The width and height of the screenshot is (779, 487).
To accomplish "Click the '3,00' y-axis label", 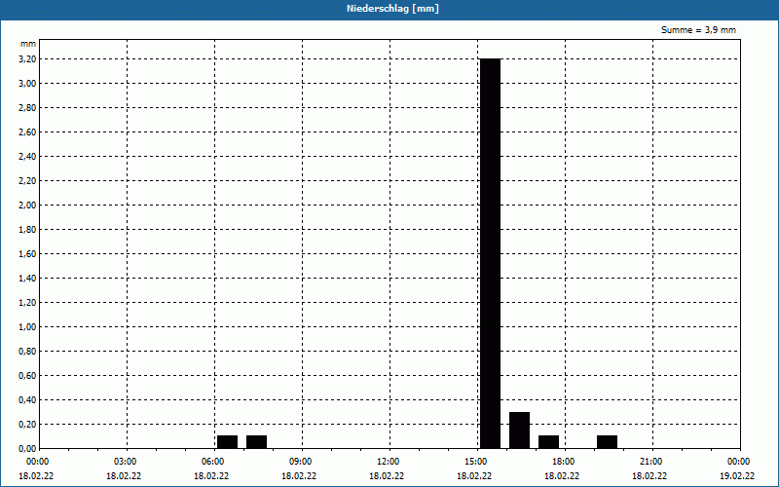I will tap(27, 84).
